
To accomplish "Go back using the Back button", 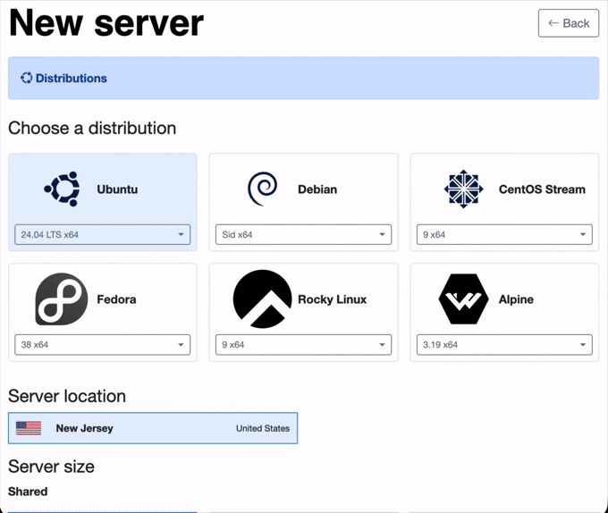I will [568, 23].
